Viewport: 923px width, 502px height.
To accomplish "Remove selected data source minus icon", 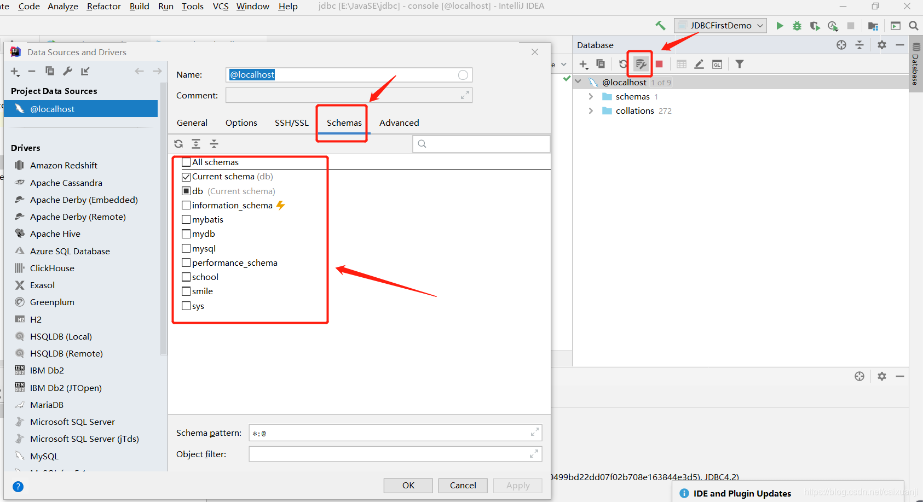I will point(32,71).
